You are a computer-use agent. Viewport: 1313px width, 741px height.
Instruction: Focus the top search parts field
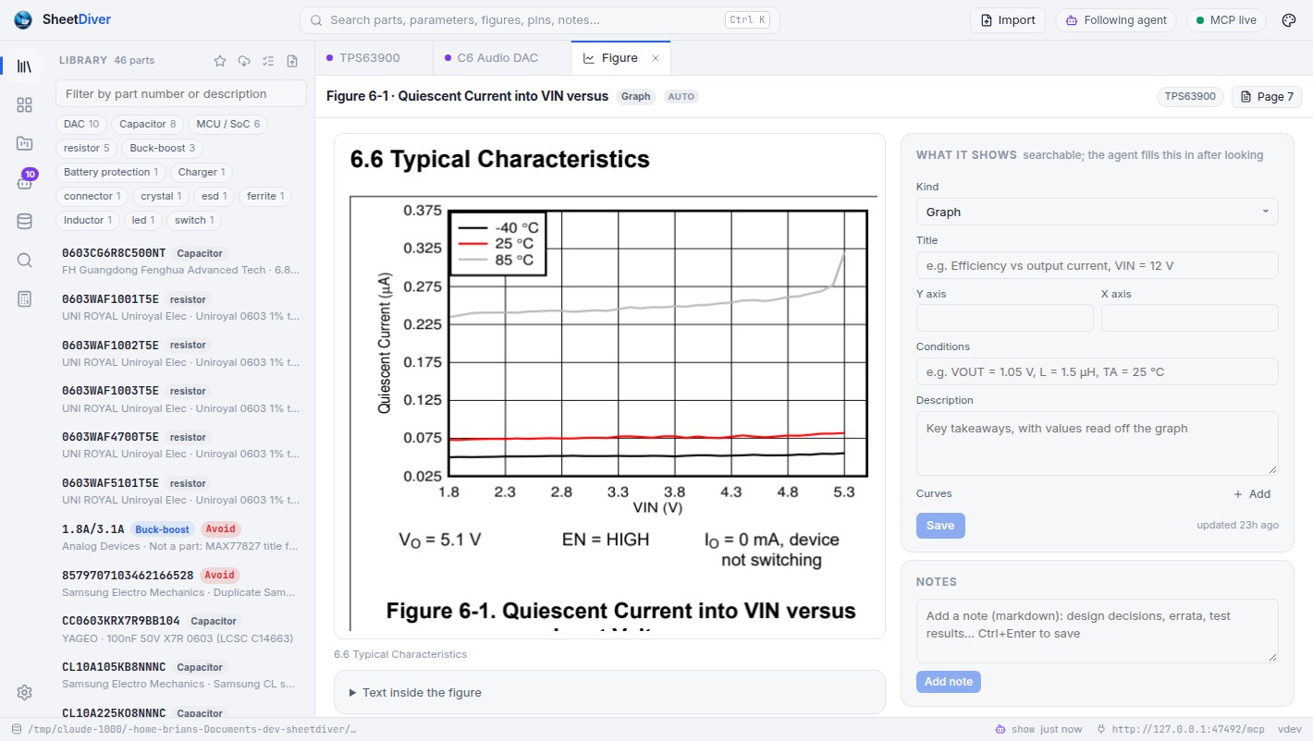540,20
